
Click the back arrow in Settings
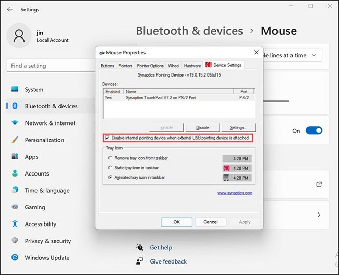point(9,9)
